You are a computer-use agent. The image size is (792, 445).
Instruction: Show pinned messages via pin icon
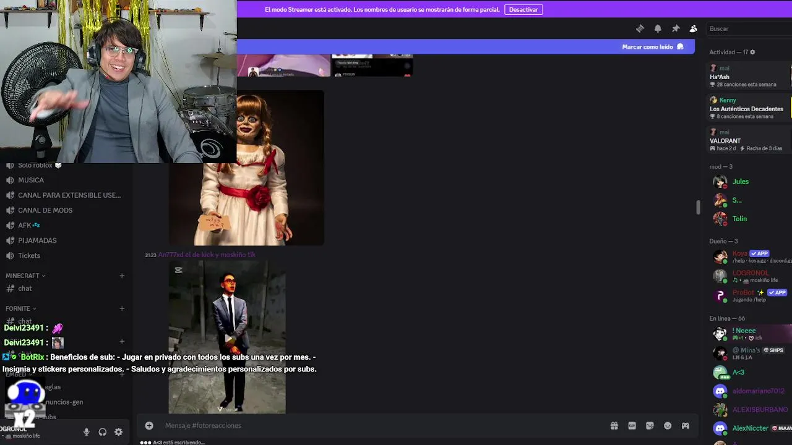click(676, 28)
